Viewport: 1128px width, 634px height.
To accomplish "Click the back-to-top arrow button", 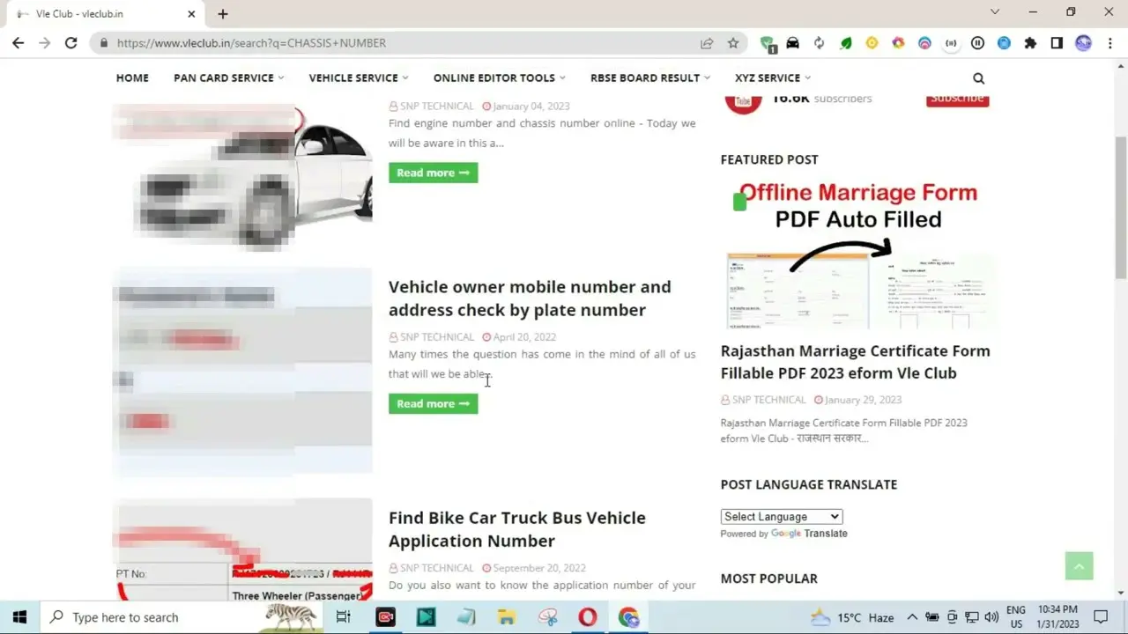I will 1079,565.
